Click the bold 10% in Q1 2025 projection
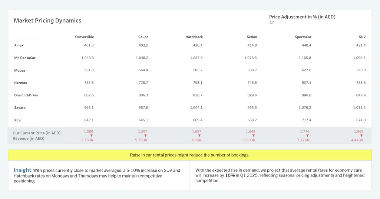The width and height of the screenshot is (380, 199). click(x=230, y=175)
